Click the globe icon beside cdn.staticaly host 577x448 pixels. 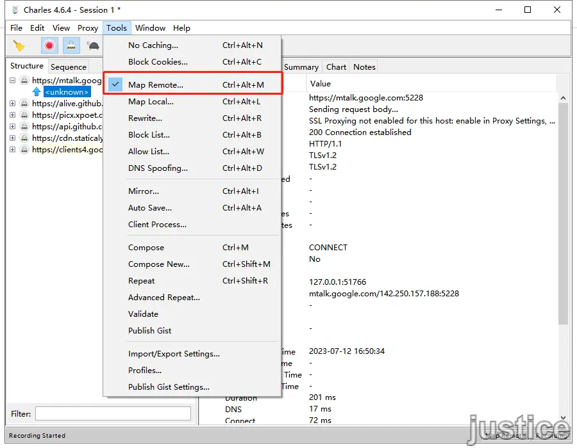click(24, 138)
